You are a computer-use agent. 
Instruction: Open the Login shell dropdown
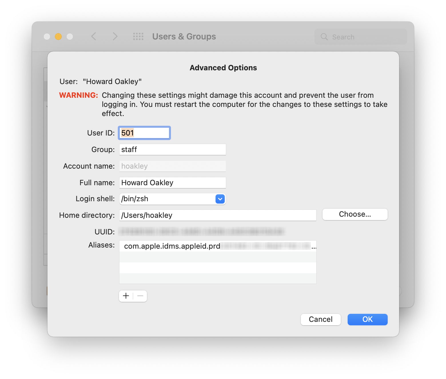tap(220, 199)
